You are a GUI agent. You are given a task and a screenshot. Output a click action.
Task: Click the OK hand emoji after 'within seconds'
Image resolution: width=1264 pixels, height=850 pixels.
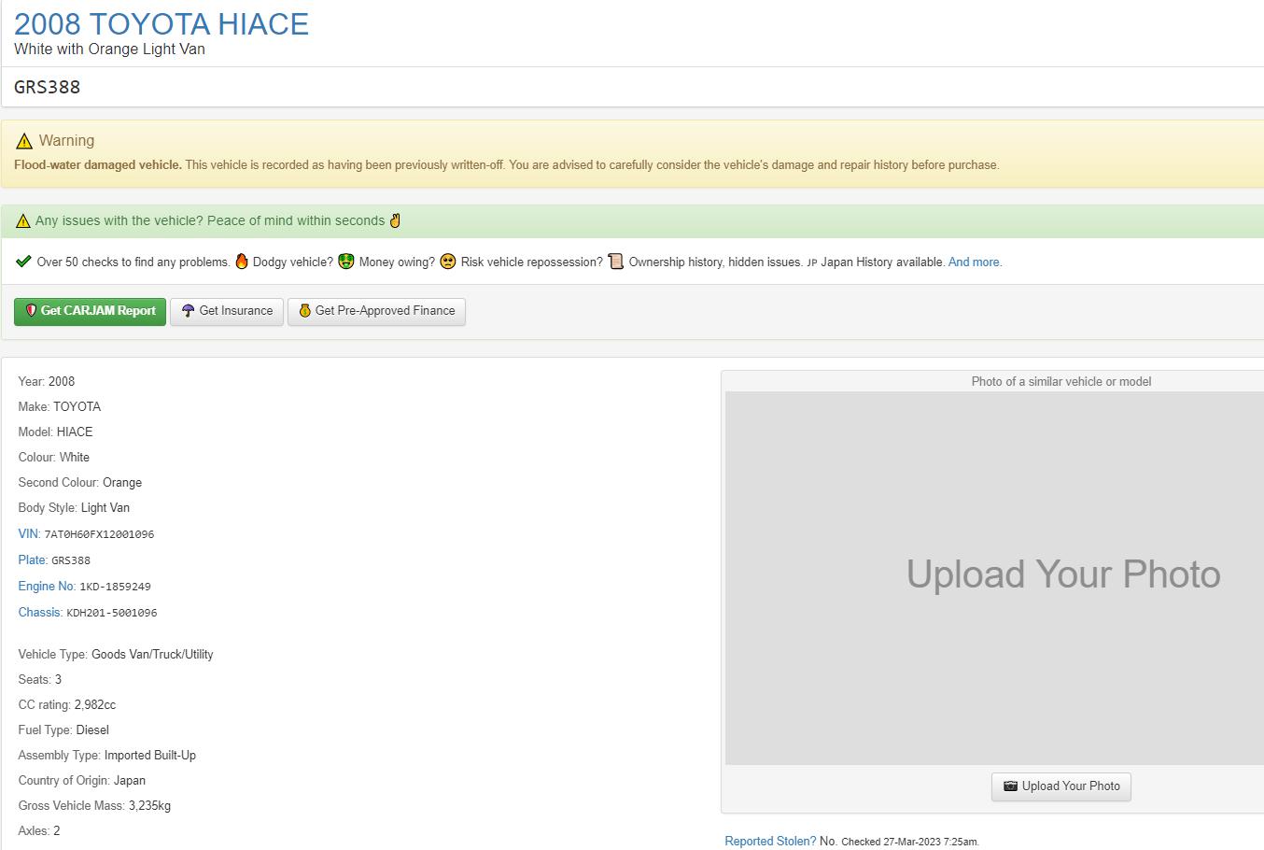coord(395,220)
